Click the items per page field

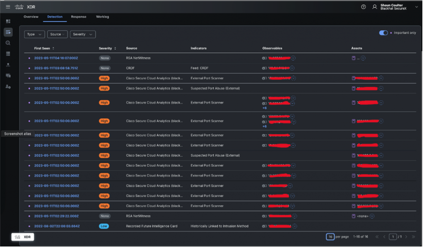click(330, 237)
